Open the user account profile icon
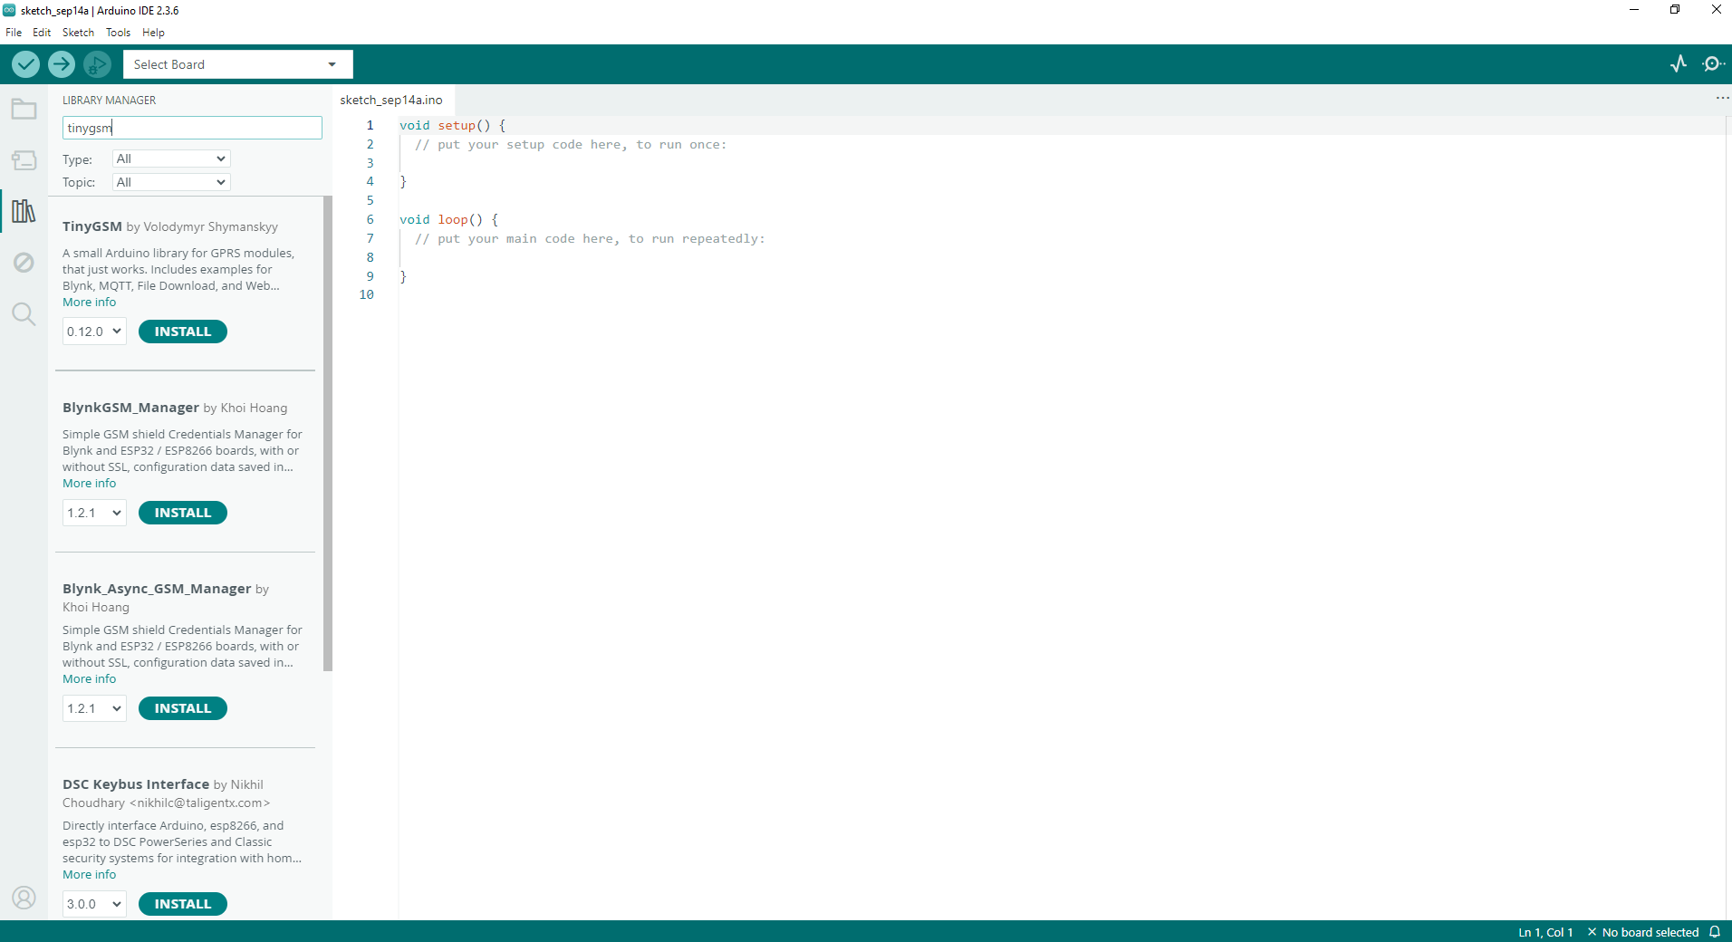Image resolution: width=1732 pixels, height=942 pixels. [24, 898]
